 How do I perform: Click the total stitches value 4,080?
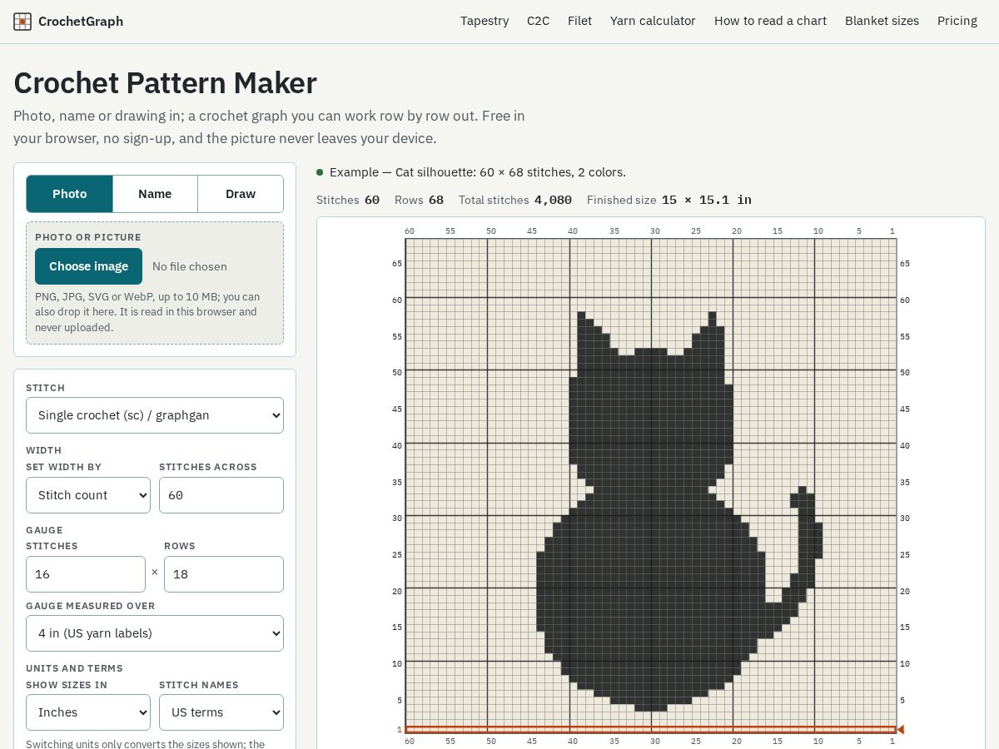coord(553,200)
